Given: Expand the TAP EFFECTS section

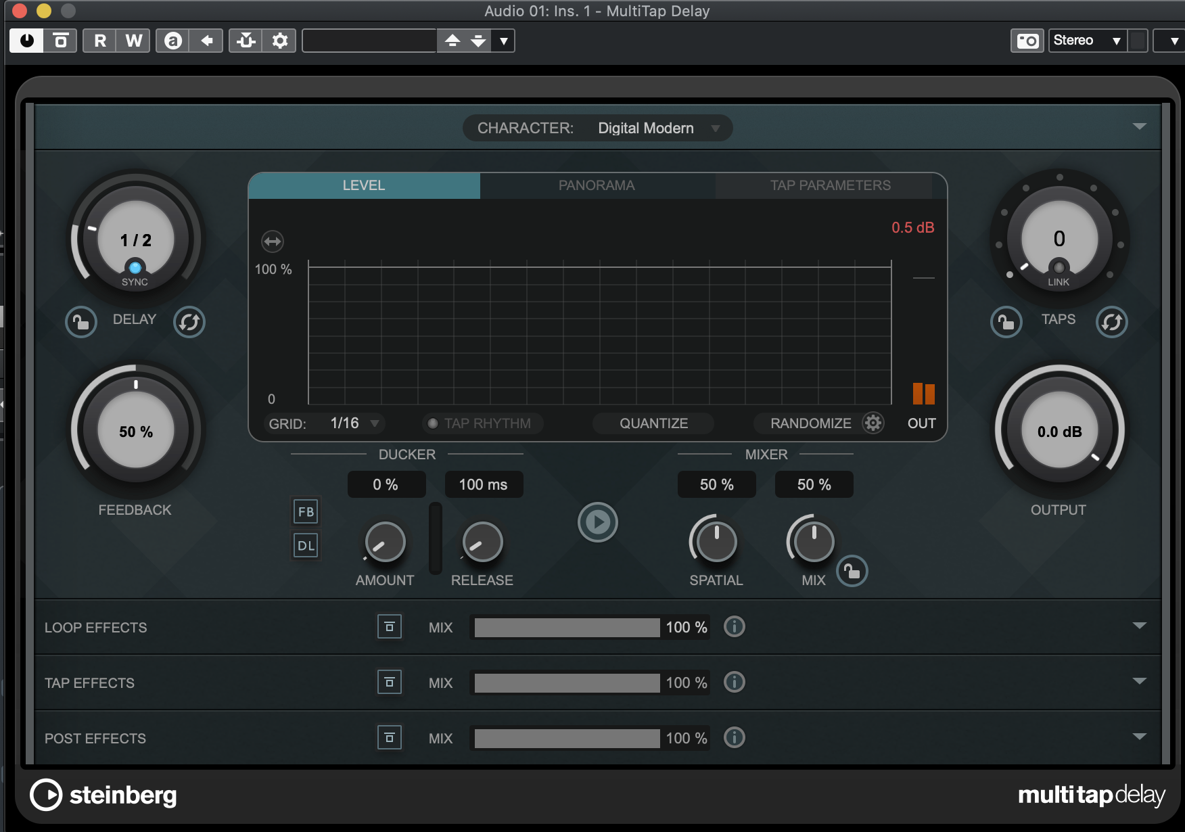Looking at the screenshot, I should (1140, 681).
